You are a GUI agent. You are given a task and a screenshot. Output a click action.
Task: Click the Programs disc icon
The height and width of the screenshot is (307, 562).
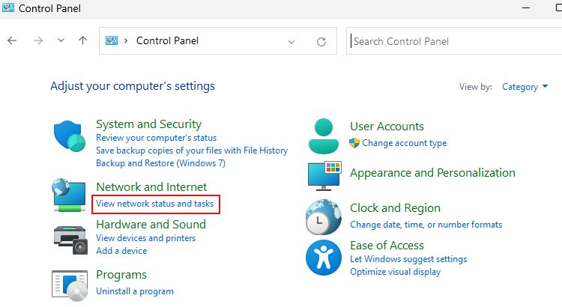tap(70, 286)
